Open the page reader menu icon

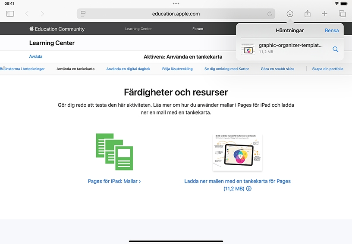83,14
